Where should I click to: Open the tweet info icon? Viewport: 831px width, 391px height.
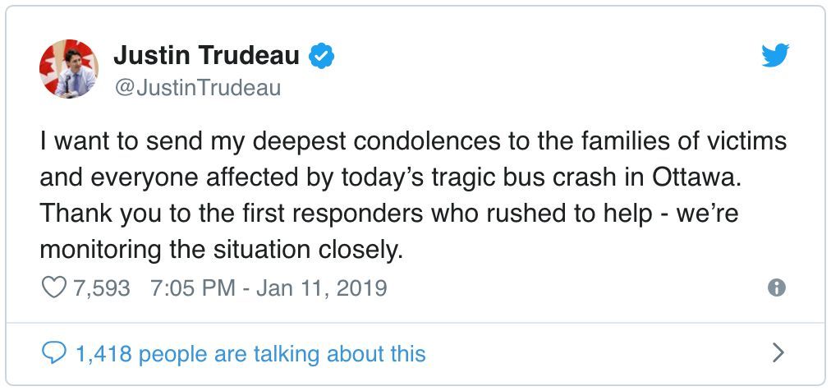(x=777, y=287)
